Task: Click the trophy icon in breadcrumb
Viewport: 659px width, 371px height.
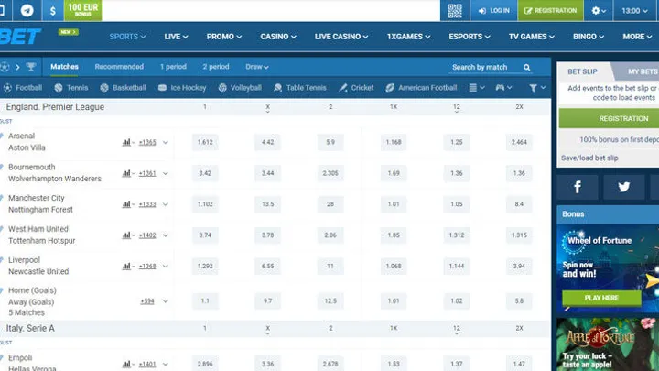Action: (x=31, y=67)
